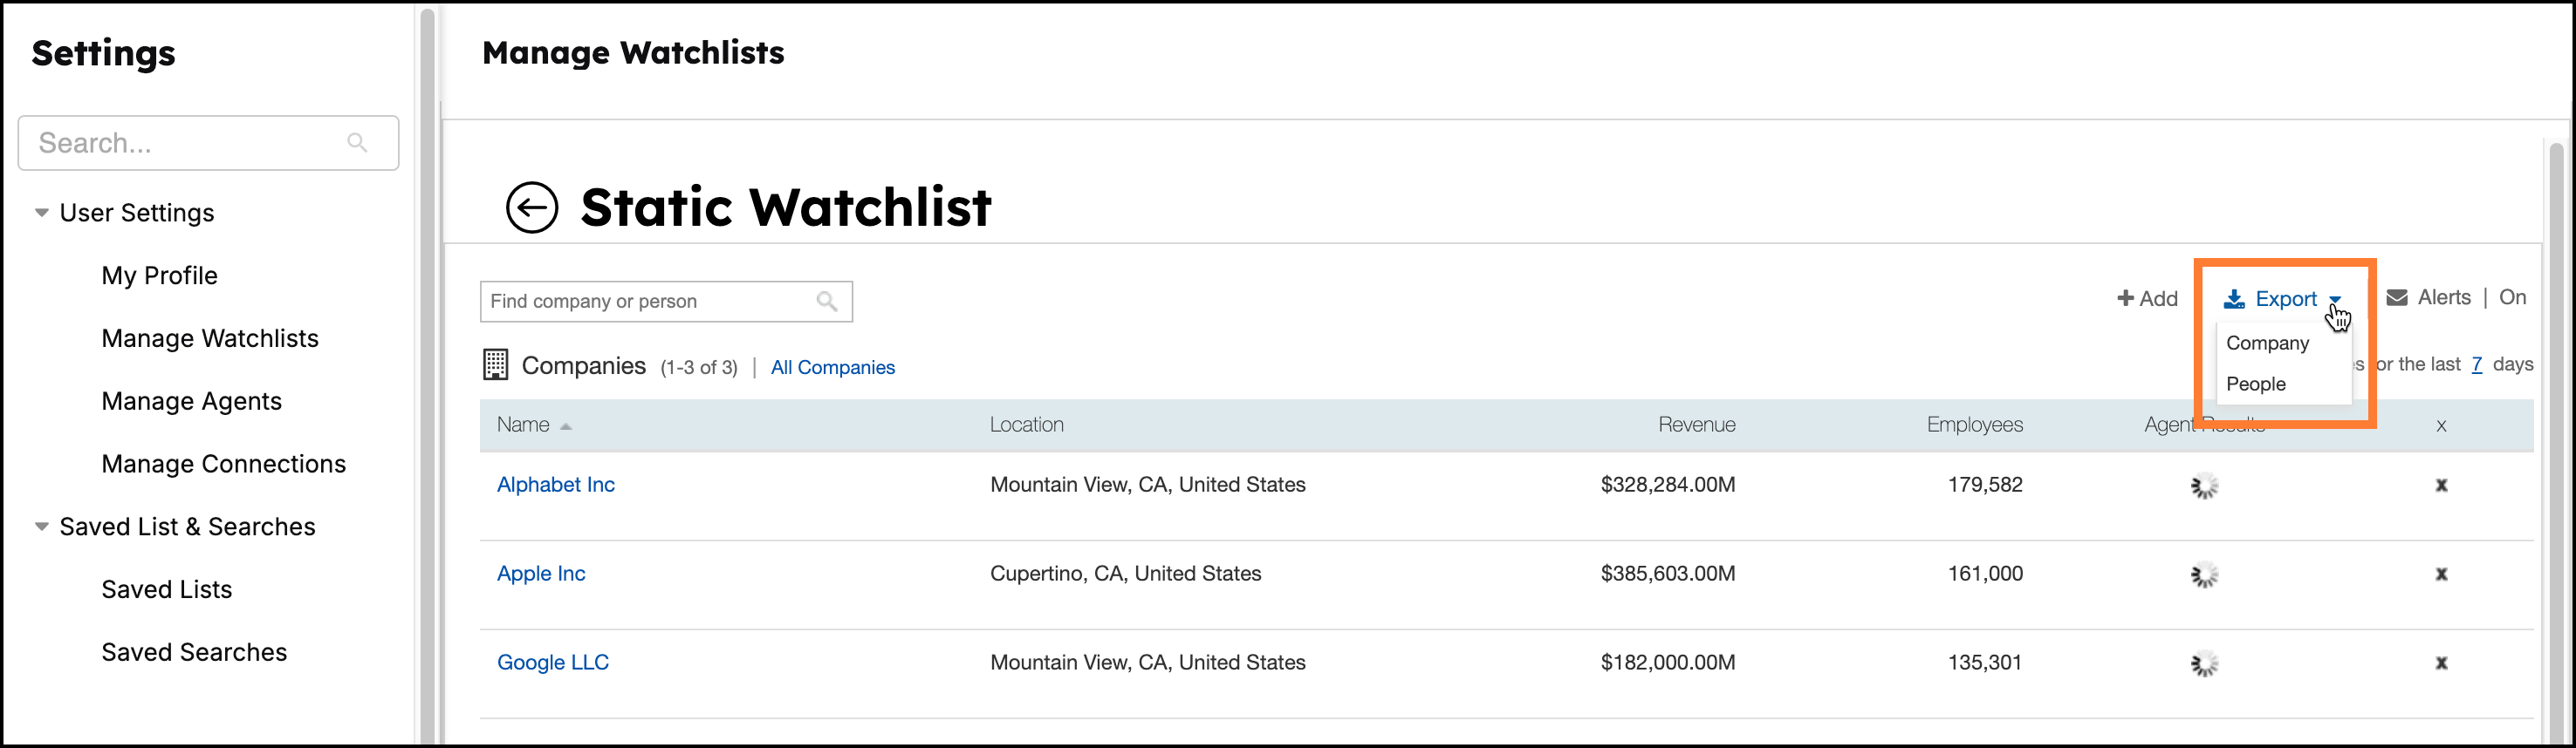
Task: Click the Export download icon
Action: (x=2233, y=297)
